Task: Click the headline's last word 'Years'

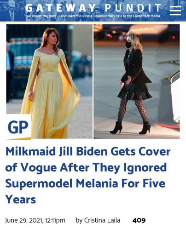Action: pos(21,200)
